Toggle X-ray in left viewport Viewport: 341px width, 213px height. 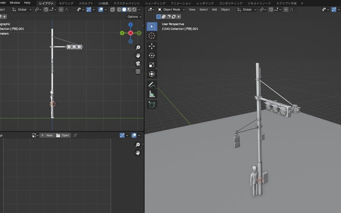(x=112, y=10)
